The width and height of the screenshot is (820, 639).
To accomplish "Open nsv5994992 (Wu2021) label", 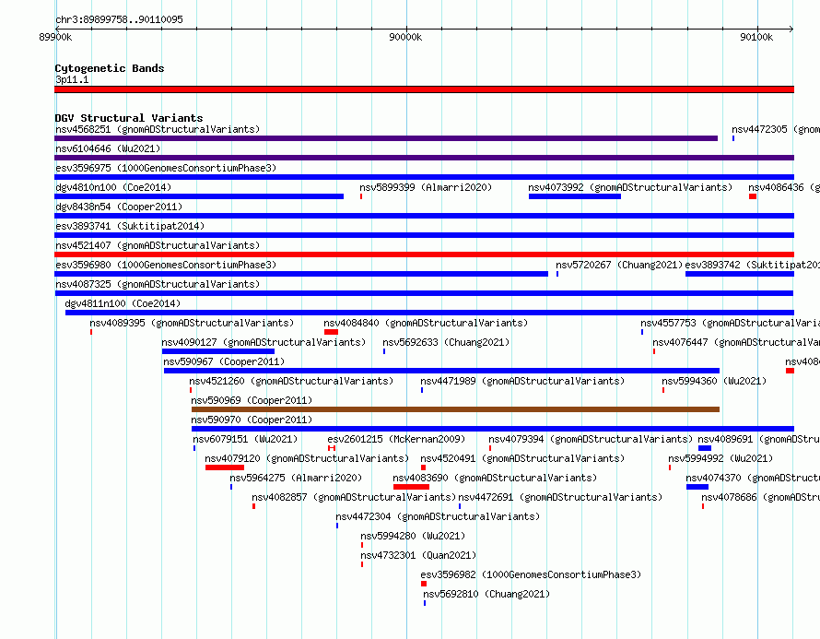I will coord(720,458).
